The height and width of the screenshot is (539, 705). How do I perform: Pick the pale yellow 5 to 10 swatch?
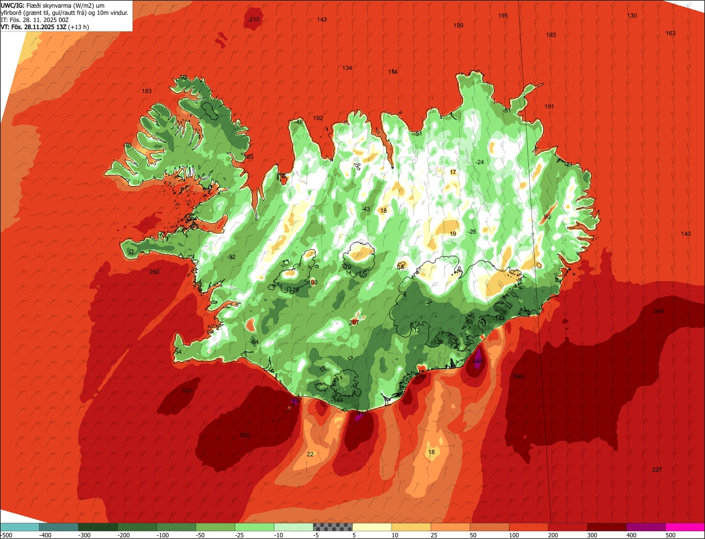(372, 527)
